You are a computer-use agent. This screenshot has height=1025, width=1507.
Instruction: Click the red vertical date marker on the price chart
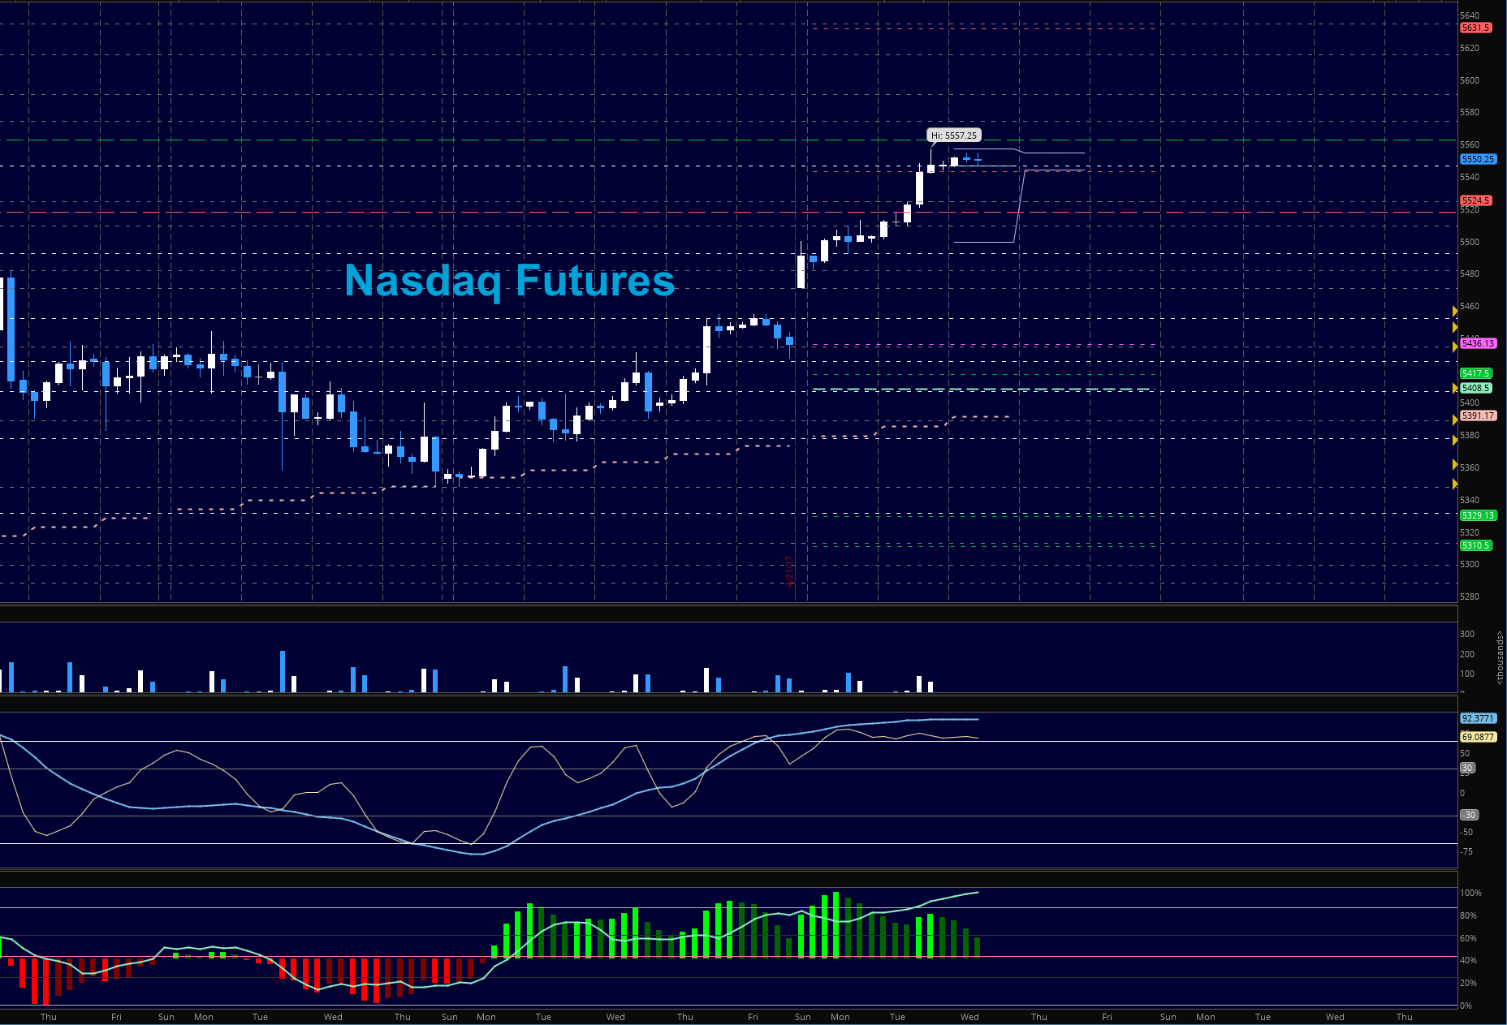[x=788, y=571]
